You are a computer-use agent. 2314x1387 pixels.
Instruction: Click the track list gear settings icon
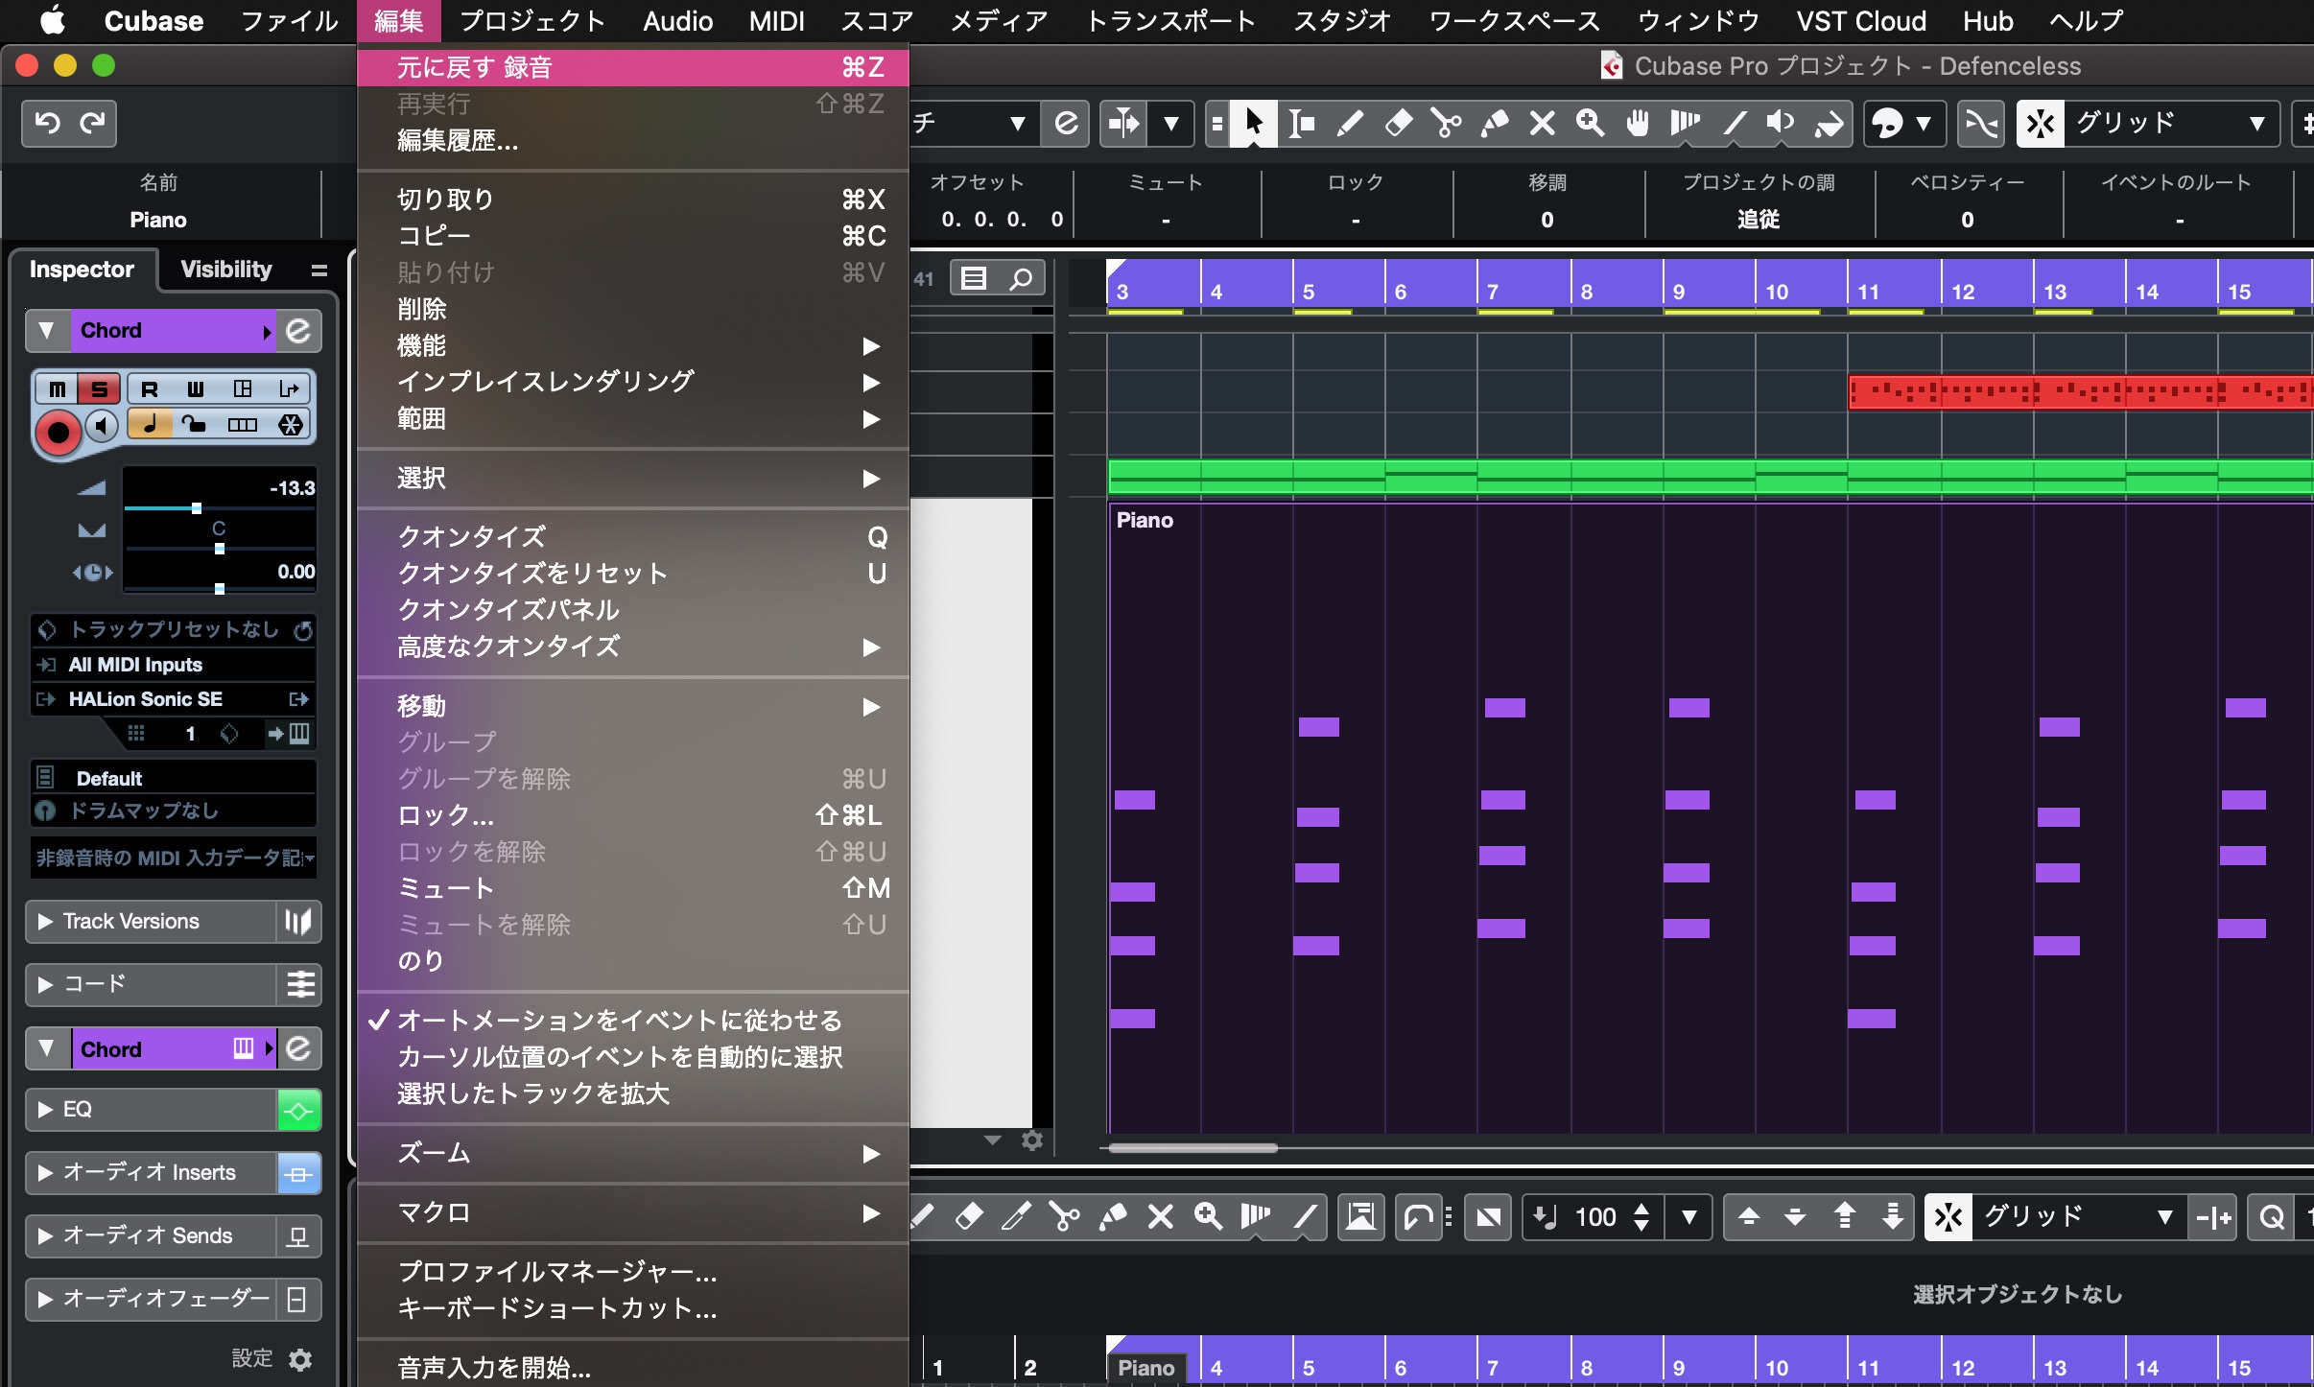1032,1140
